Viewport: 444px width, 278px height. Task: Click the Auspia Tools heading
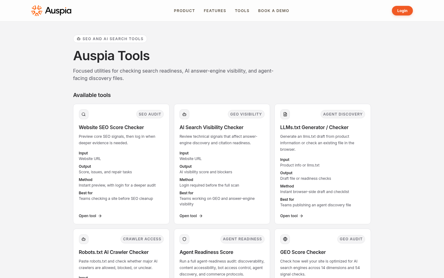pos(111,56)
